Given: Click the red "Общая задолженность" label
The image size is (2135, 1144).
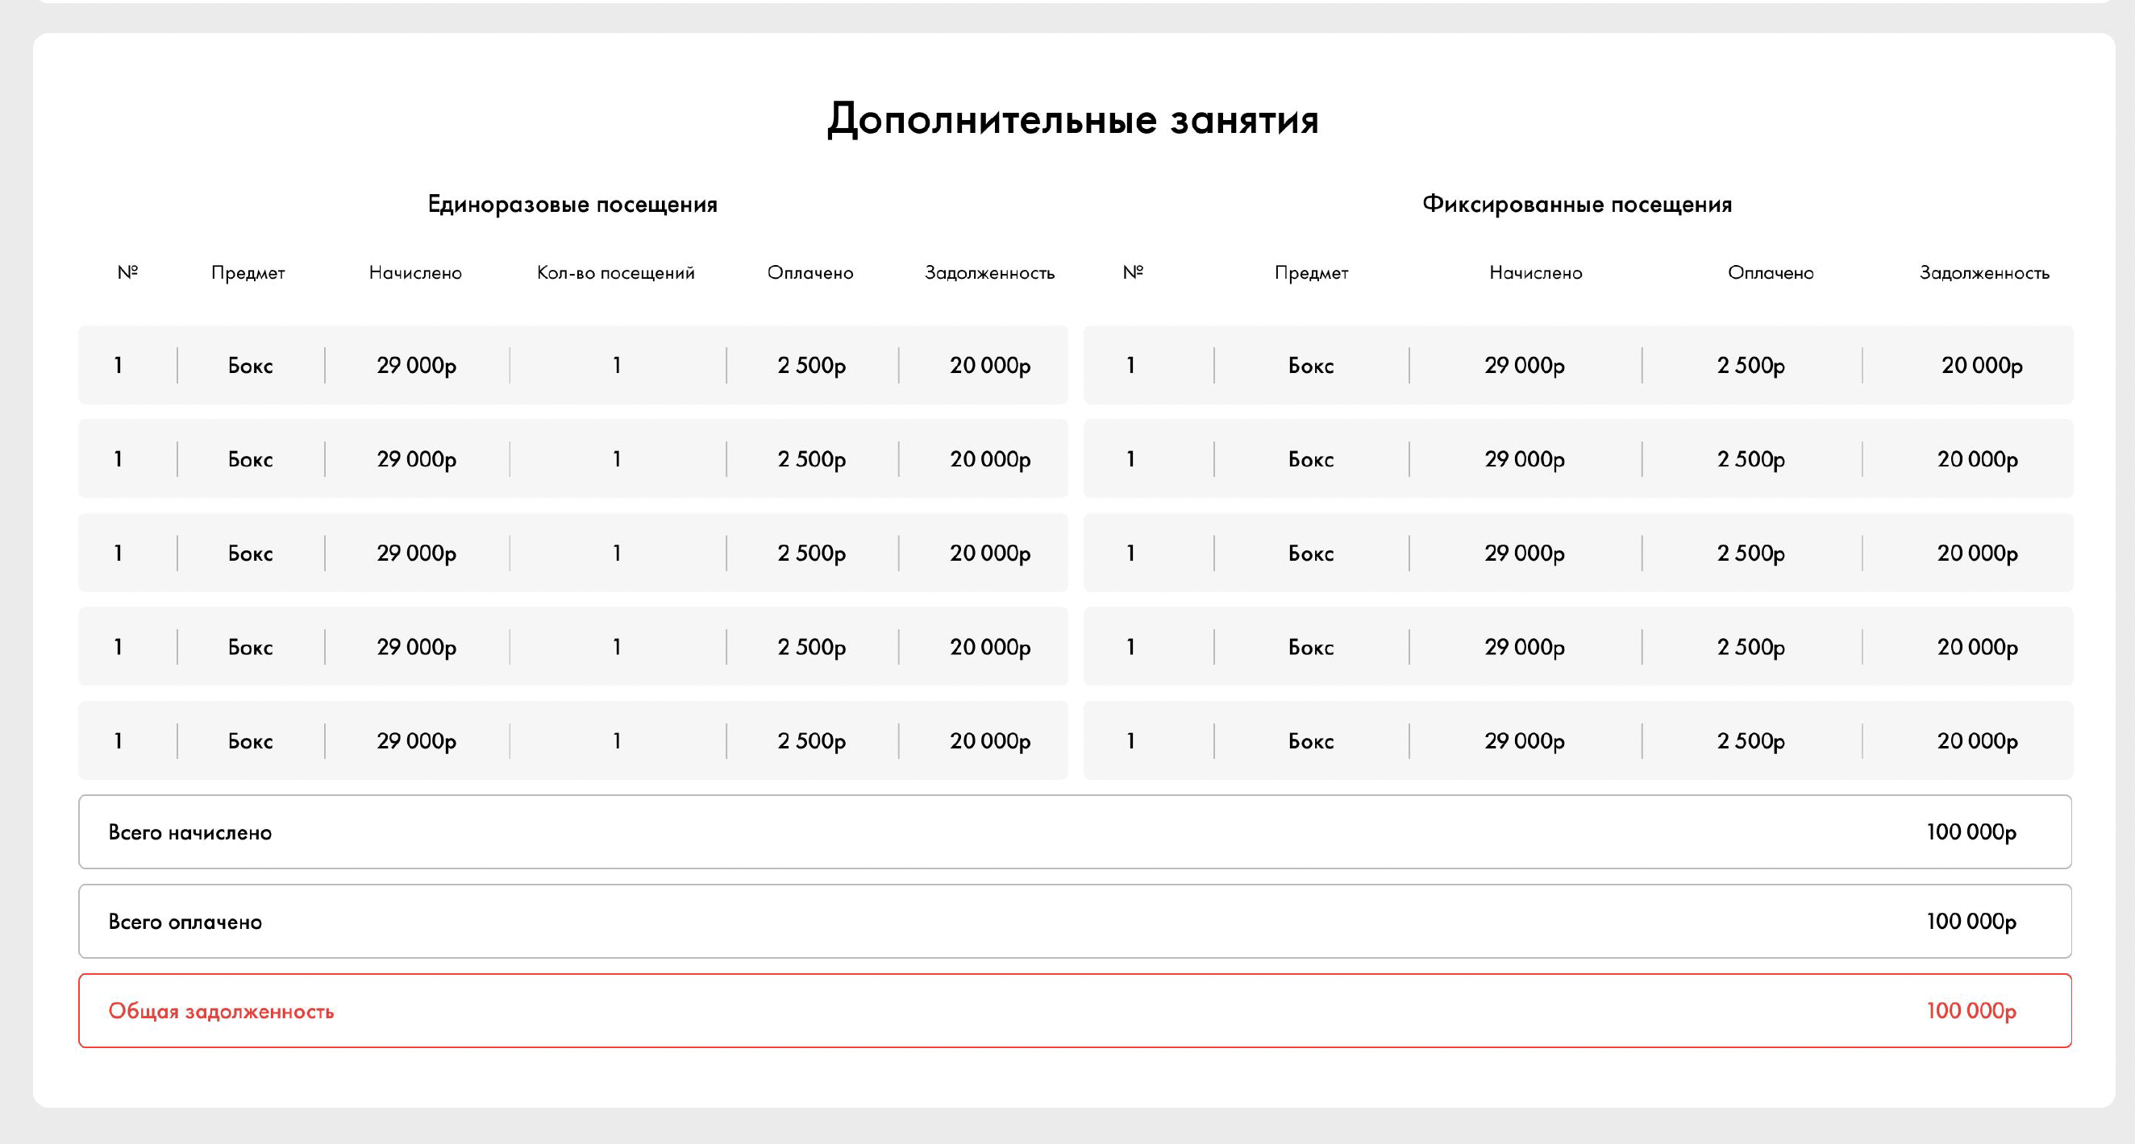Looking at the screenshot, I should 221,1011.
